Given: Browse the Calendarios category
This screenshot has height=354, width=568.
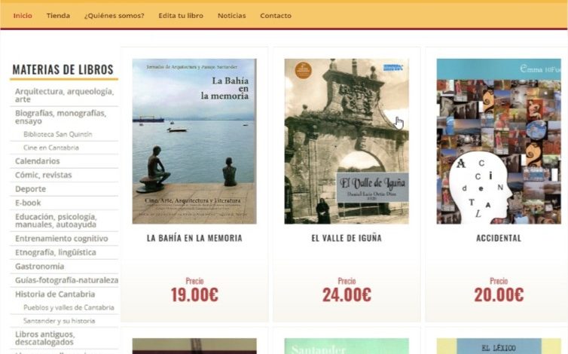Looking at the screenshot, I should click(x=38, y=161).
